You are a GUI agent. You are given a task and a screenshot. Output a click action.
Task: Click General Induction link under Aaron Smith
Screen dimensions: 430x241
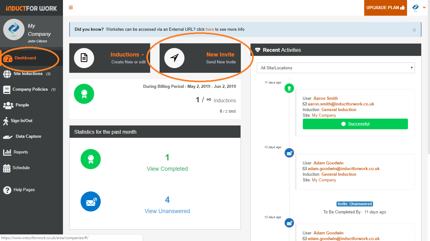(339, 110)
